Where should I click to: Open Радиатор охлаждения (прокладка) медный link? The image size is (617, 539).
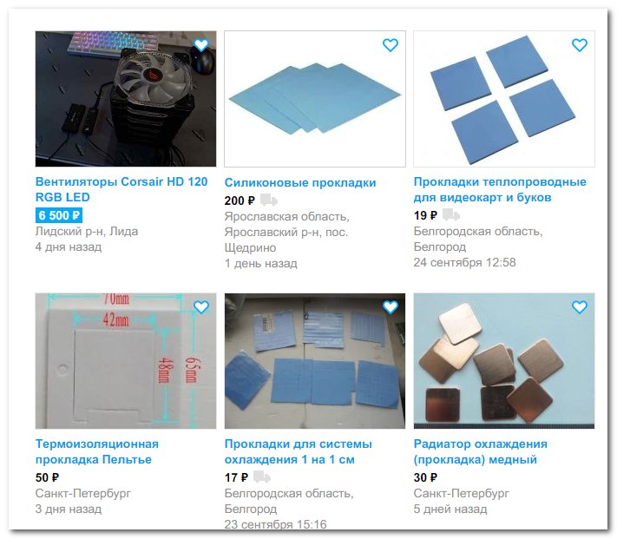point(481,451)
